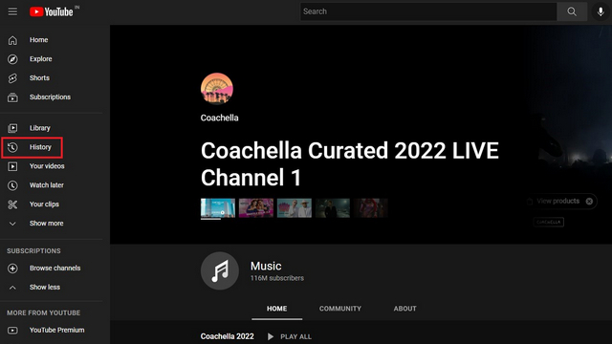Image resolution: width=612 pixels, height=344 pixels.
Task: Click the Home house icon
Action: pos(12,40)
